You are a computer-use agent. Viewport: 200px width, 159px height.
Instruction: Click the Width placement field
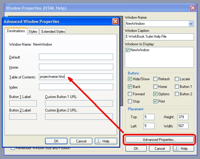[x=183, y=126]
